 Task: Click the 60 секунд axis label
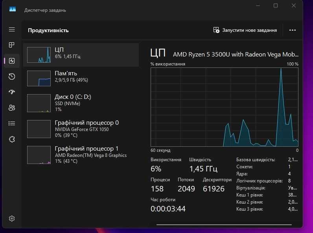(160, 150)
